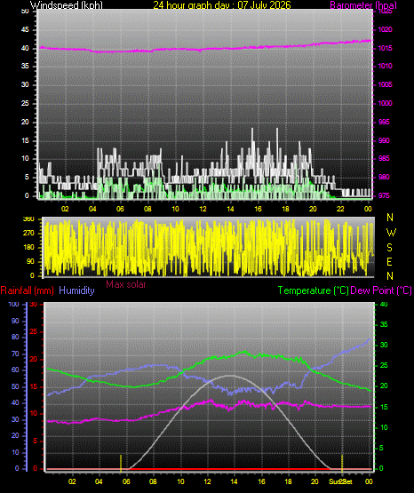Click the red "Rainfall (mm)" label
The width and height of the screenshot is (414, 493).
tap(28, 290)
